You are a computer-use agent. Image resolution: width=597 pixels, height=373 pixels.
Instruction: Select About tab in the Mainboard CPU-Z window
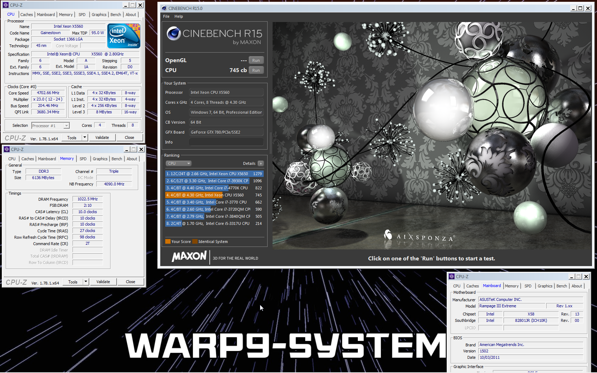point(577,286)
